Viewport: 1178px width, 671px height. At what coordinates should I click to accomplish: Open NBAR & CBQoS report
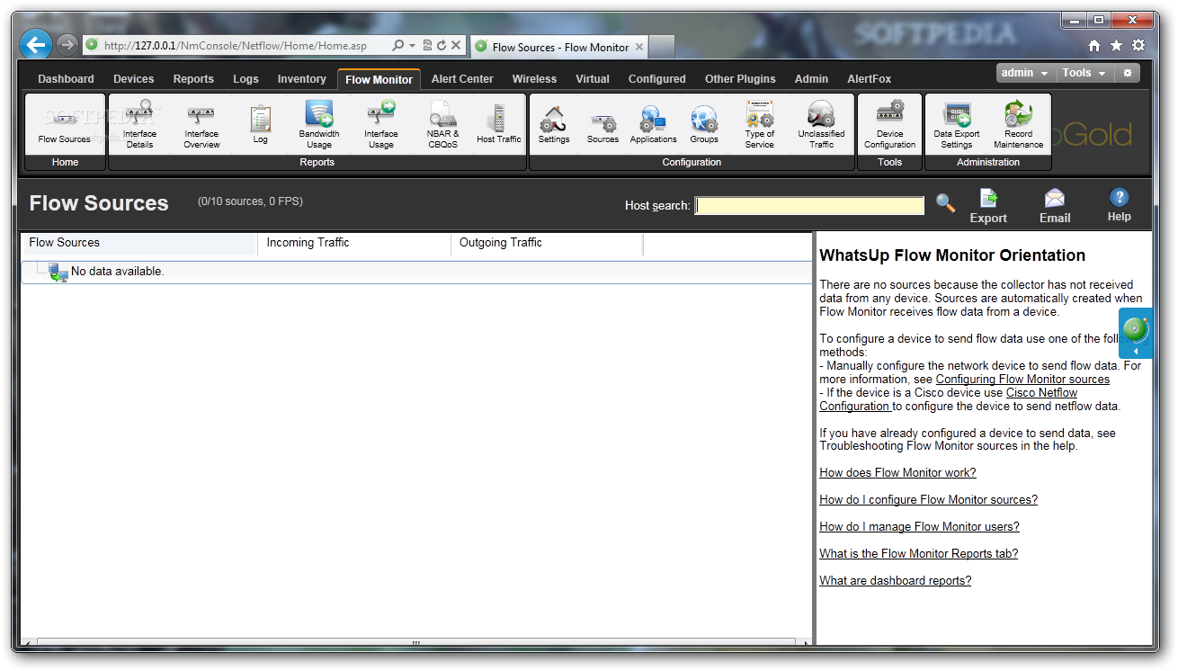442,124
